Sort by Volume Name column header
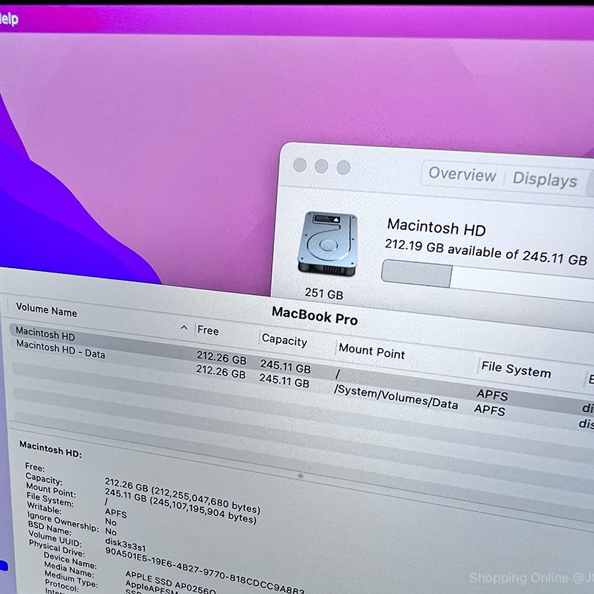The image size is (594, 594). tap(46, 311)
